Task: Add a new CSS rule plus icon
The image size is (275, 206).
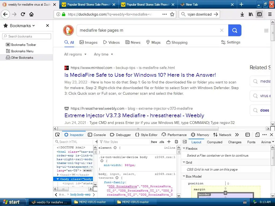Action: [x=169, y=142]
